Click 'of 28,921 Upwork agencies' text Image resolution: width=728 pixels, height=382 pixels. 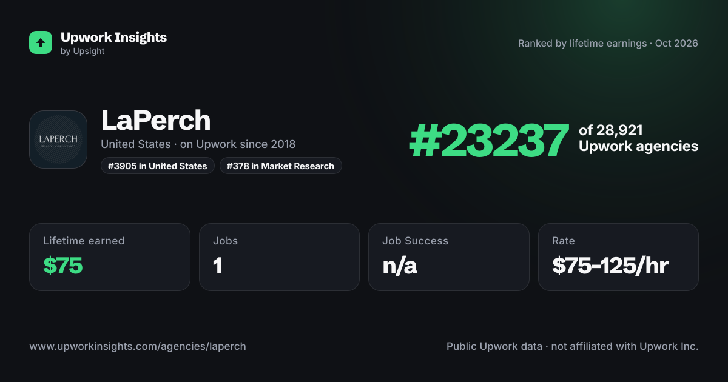click(638, 138)
